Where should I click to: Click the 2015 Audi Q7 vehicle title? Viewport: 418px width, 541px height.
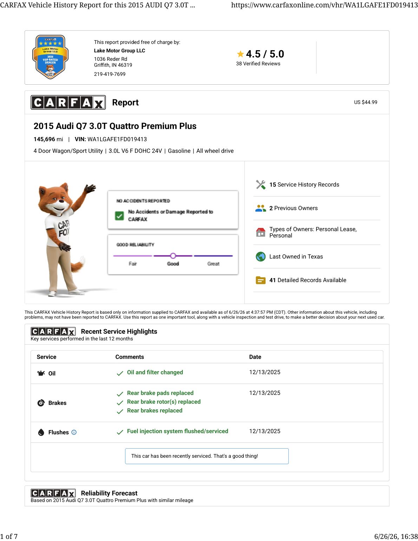click(115, 126)
